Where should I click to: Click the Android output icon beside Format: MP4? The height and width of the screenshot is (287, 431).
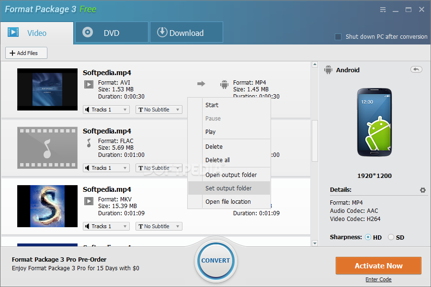coord(224,84)
